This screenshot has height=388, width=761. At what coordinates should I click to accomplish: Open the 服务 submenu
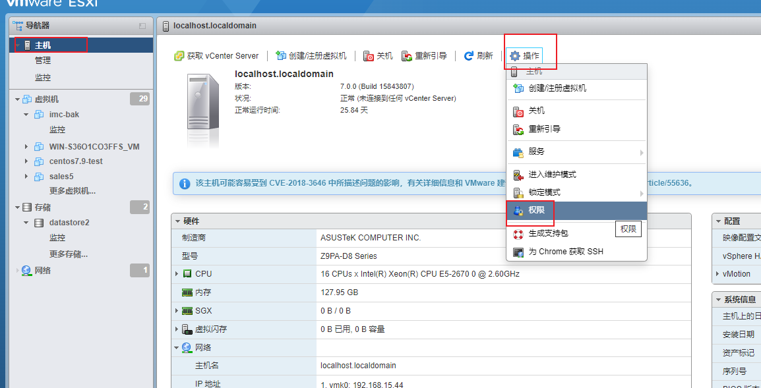(577, 152)
